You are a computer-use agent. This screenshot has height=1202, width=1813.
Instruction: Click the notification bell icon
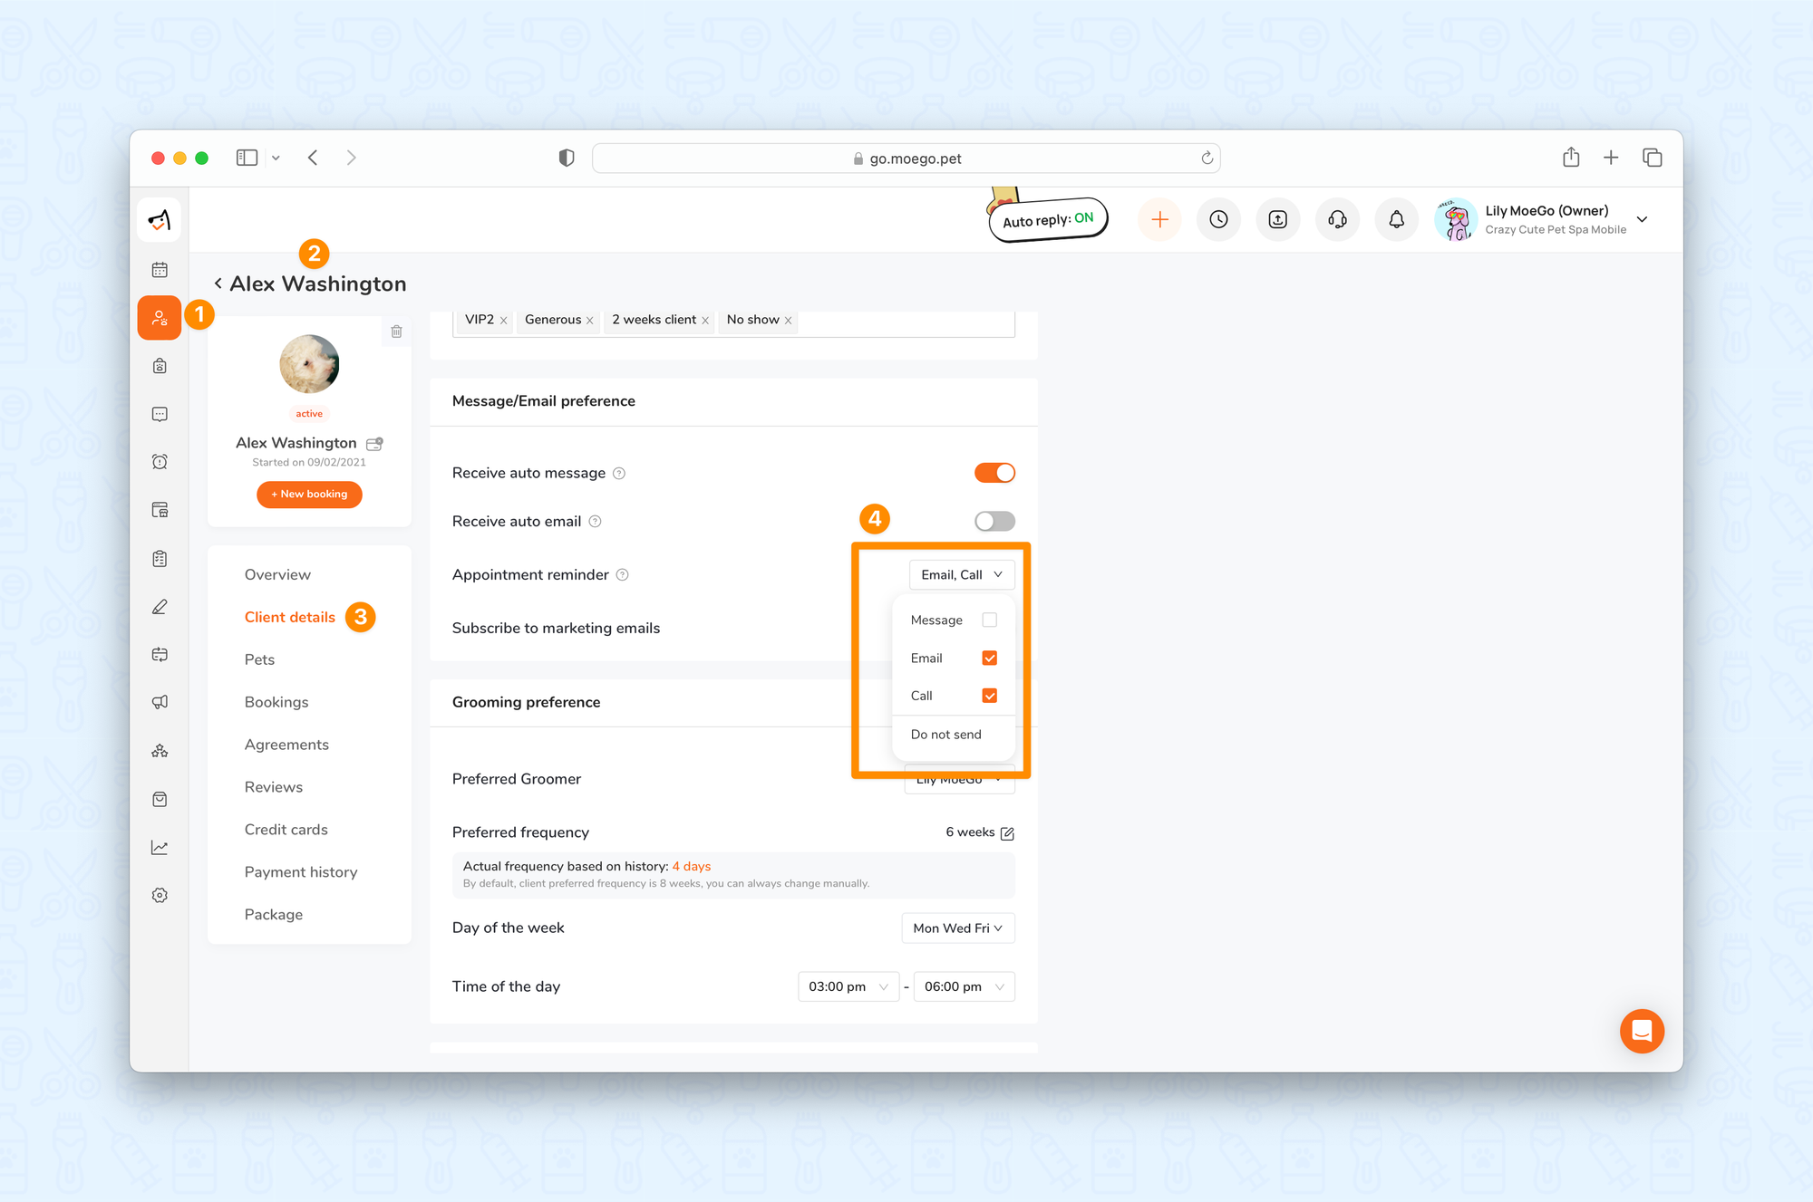point(1396,219)
